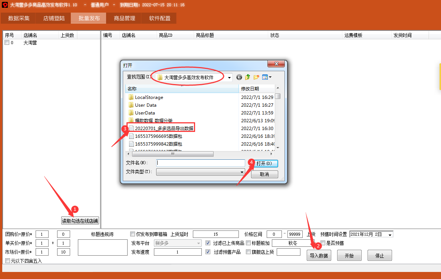Select the 批量发布 tab
441x279 pixels.
point(89,18)
